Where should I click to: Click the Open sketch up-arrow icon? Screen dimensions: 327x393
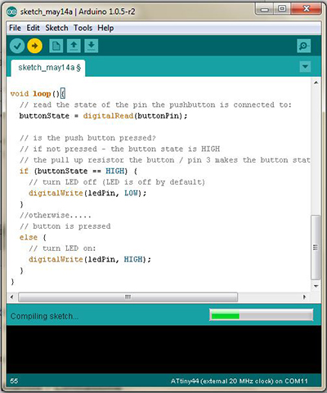pos(74,46)
